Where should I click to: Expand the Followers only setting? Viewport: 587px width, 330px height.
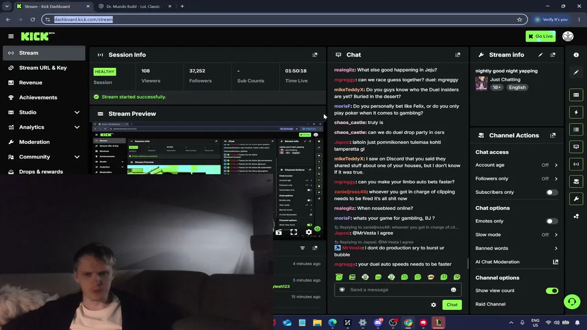516,179
